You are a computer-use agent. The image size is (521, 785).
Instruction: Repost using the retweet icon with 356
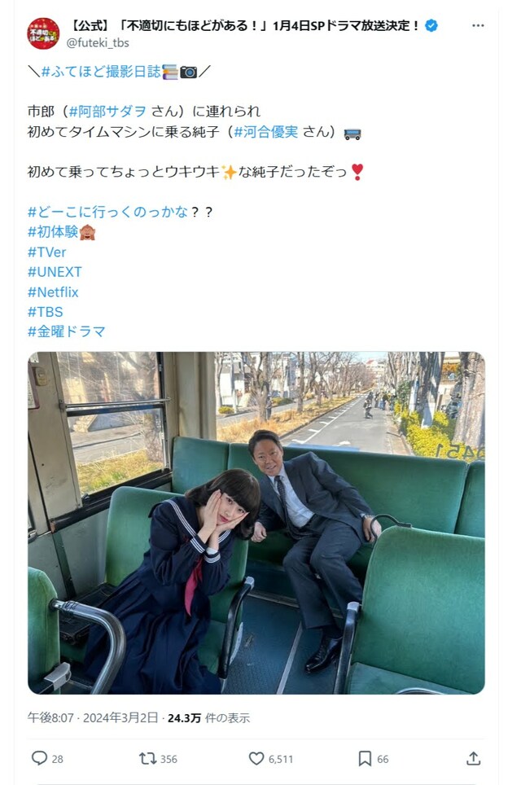[x=147, y=758]
